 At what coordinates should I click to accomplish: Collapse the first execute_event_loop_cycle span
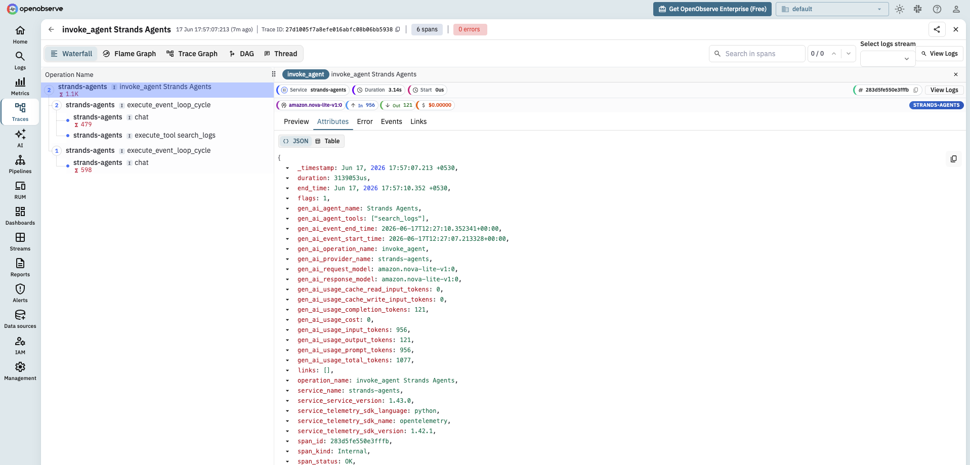(x=57, y=105)
